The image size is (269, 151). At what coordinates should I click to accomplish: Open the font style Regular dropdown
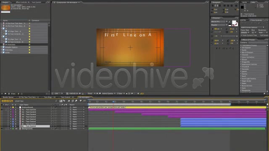(x=219, y=25)
